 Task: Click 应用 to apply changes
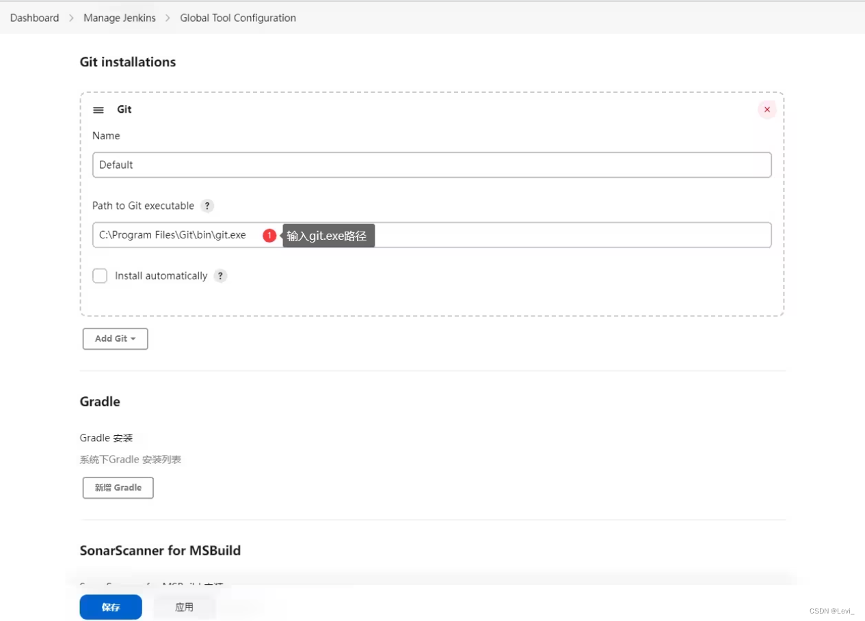184,607
